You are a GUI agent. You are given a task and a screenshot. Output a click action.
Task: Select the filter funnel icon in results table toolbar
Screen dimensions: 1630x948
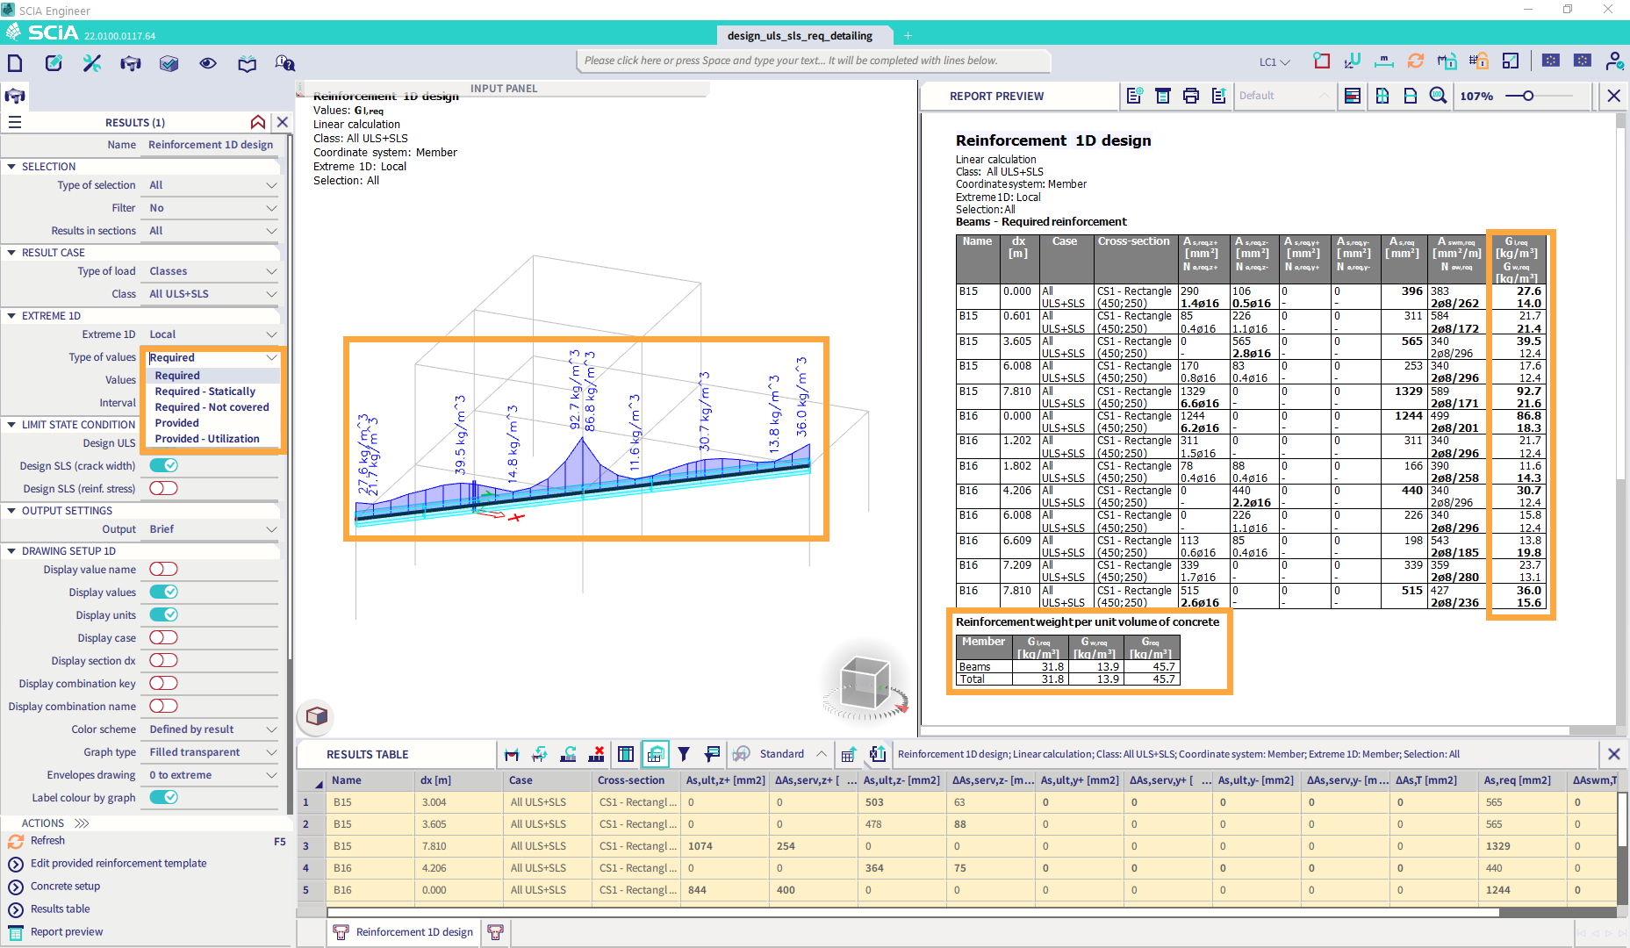click(x=684, y=754)
